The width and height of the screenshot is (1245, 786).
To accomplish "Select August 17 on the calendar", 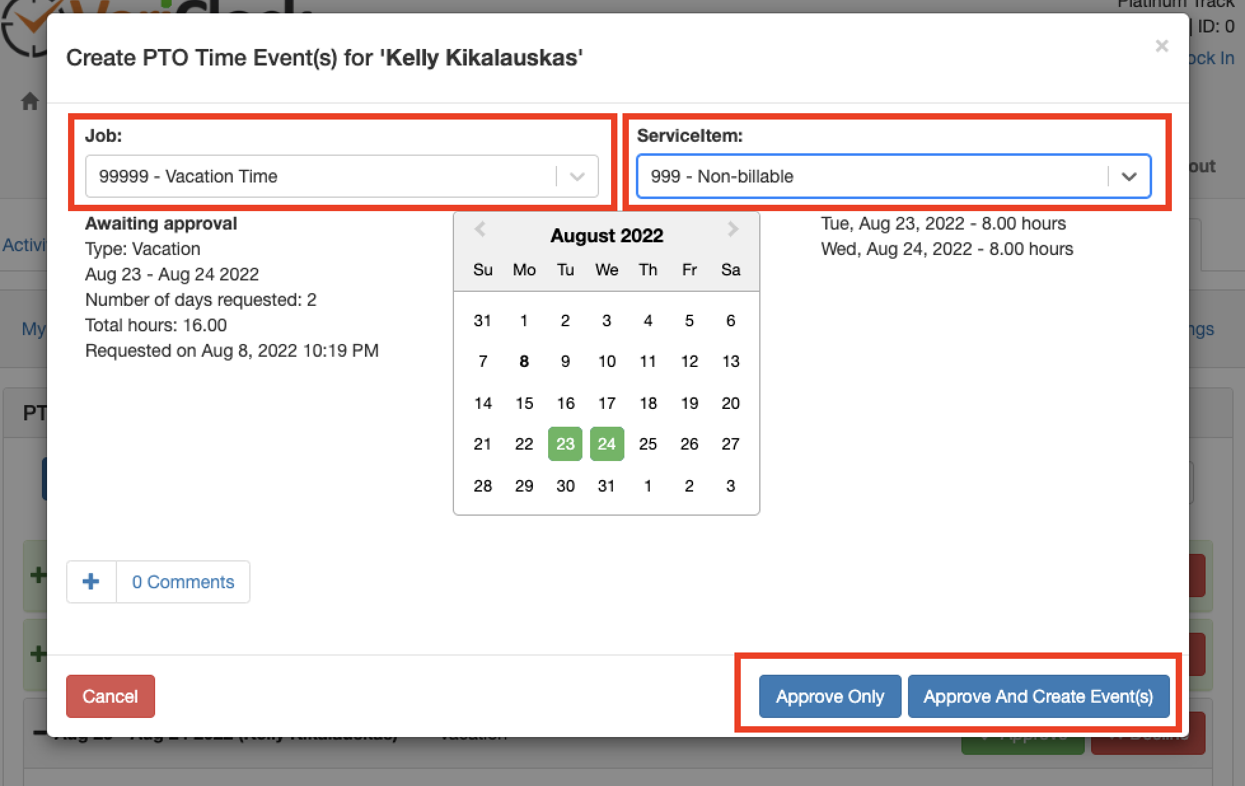I will pyautogui.click(x=607, y=403).
